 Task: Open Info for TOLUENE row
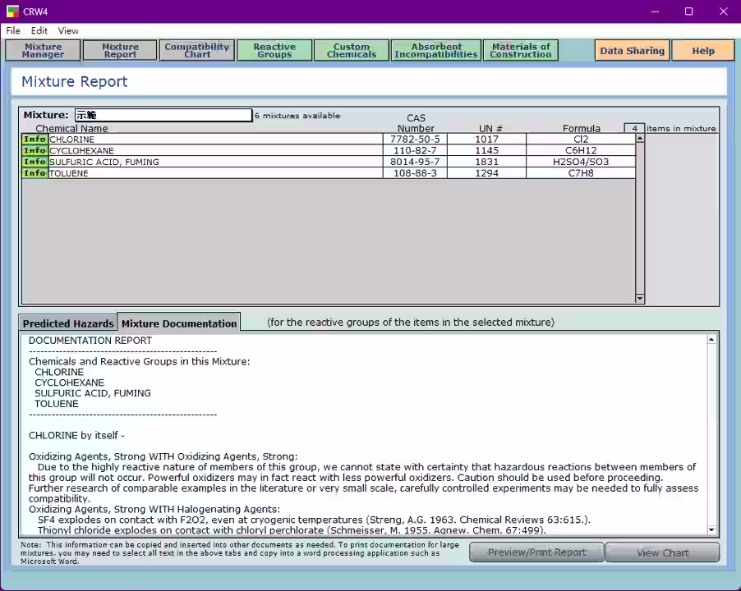point(35,173)
